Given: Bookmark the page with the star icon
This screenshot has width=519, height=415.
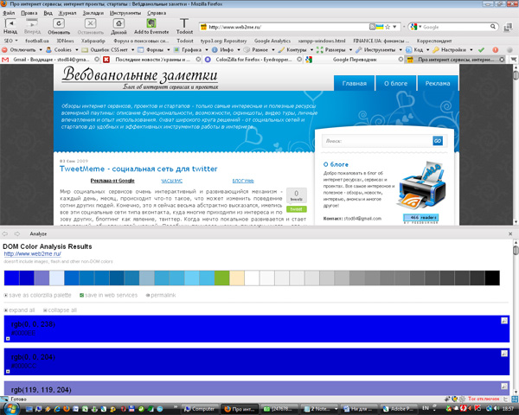Looking at the screenshot, I should tap(388, 27).
